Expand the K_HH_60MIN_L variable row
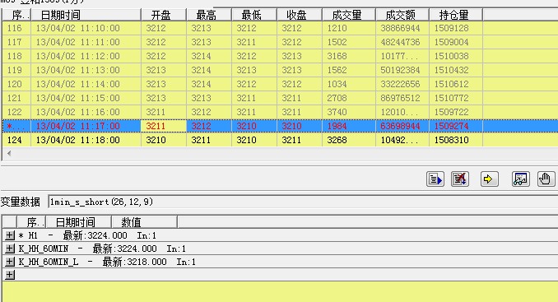Screen dimensions: 558x302 (x=10, y=262)
